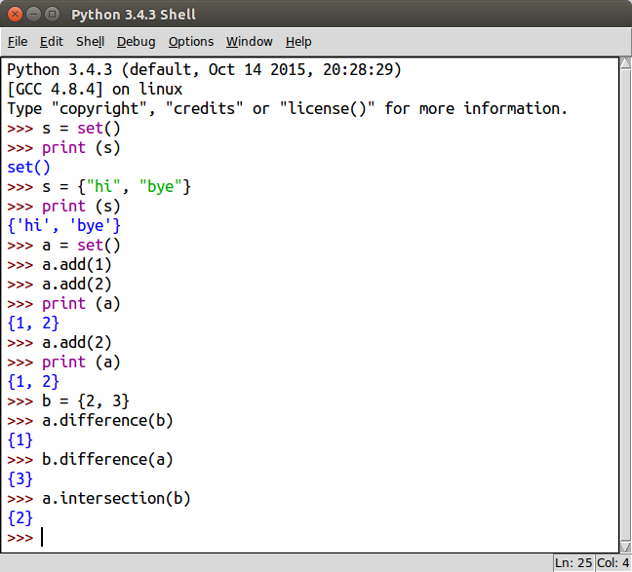The image size is (632, 572).
Task: Close the Python Shell window
Action: click(14, 15)
